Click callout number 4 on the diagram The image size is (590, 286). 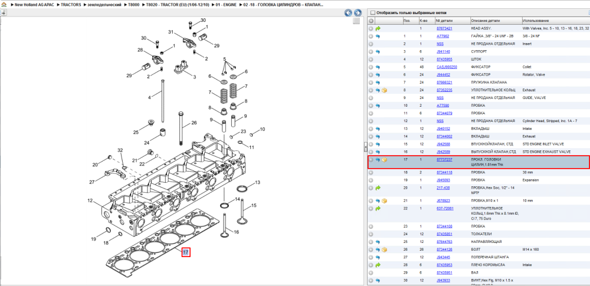pos(149,98)
